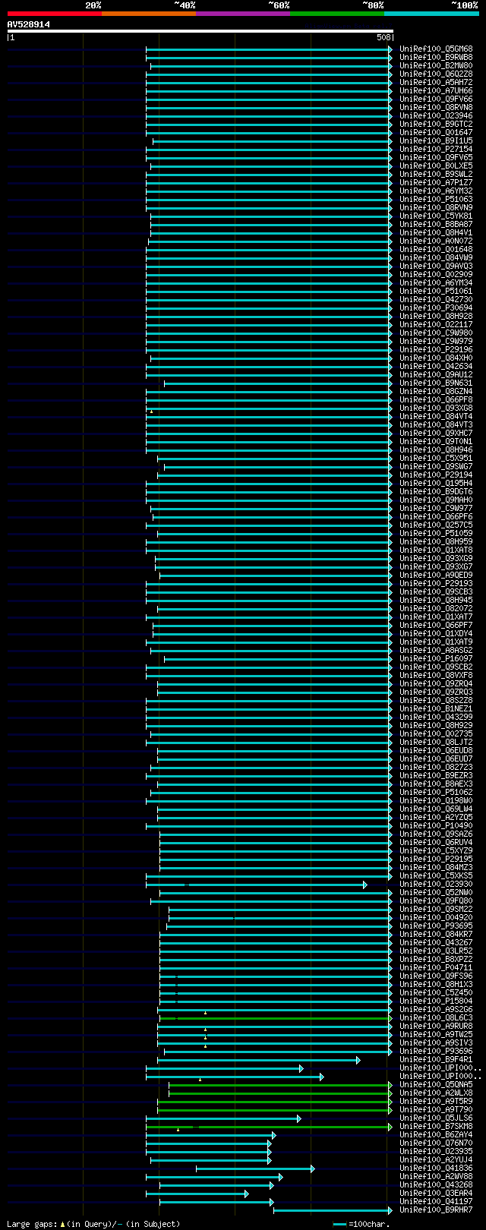Open hit UniRef100_P04711
The width and height of the screenshot is (486, 1230).
tap(436, 968)
